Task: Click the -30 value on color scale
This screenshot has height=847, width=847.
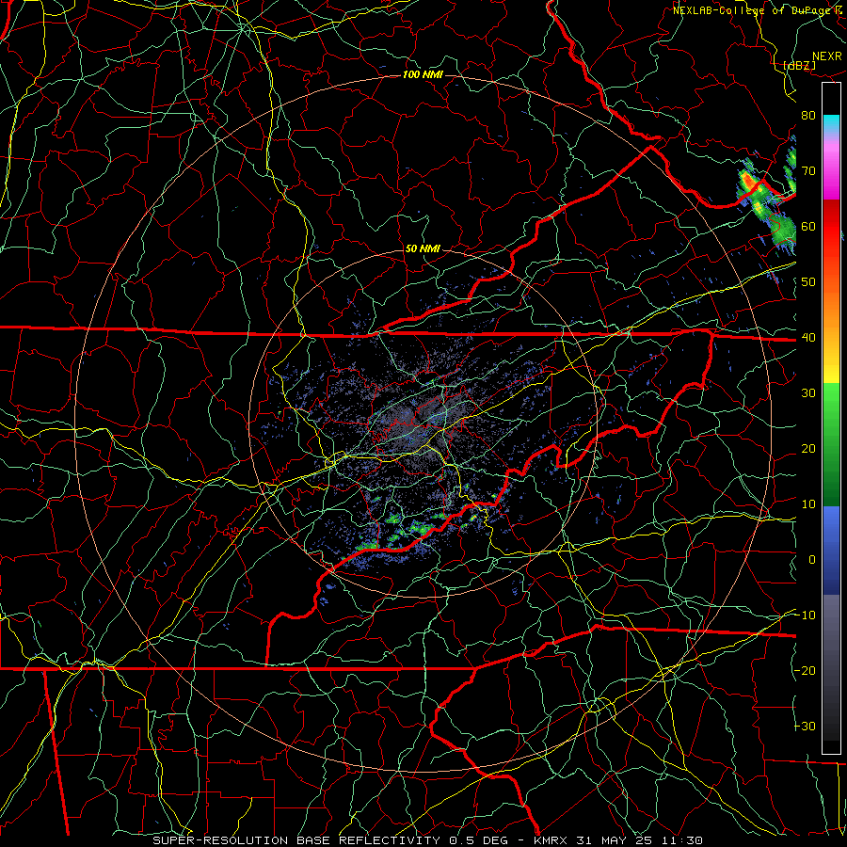Action: pyautogui.click(x=805, y=727)
